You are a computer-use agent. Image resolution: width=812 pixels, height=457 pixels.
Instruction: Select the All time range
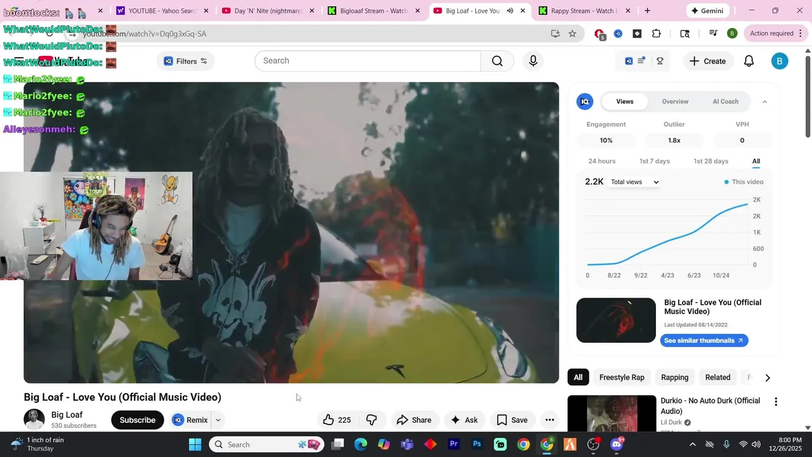(756, 161)
